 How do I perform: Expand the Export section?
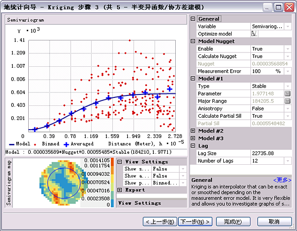[120, 190]
